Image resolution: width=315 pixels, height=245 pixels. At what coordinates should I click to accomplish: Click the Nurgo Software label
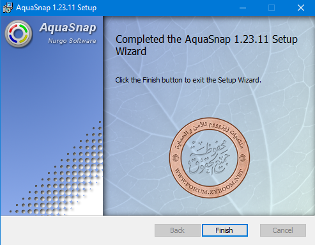click(72, 41)
